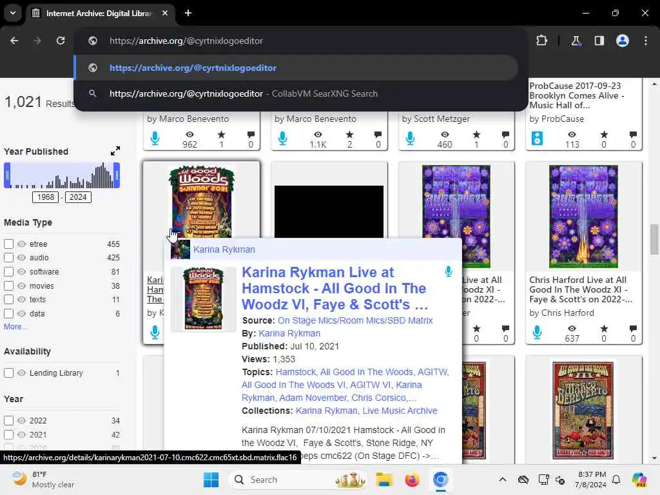Select CollabVM SearXNG Search suggestion

296,93
